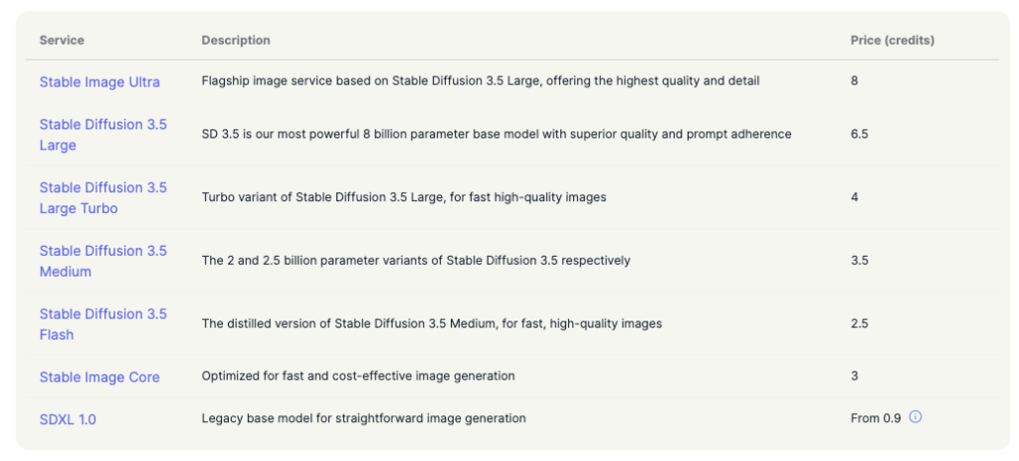Viewport: 1019px width, 461px height.
Task: Click the 2.5 credits price for Flash
Action: pos(859,324)
